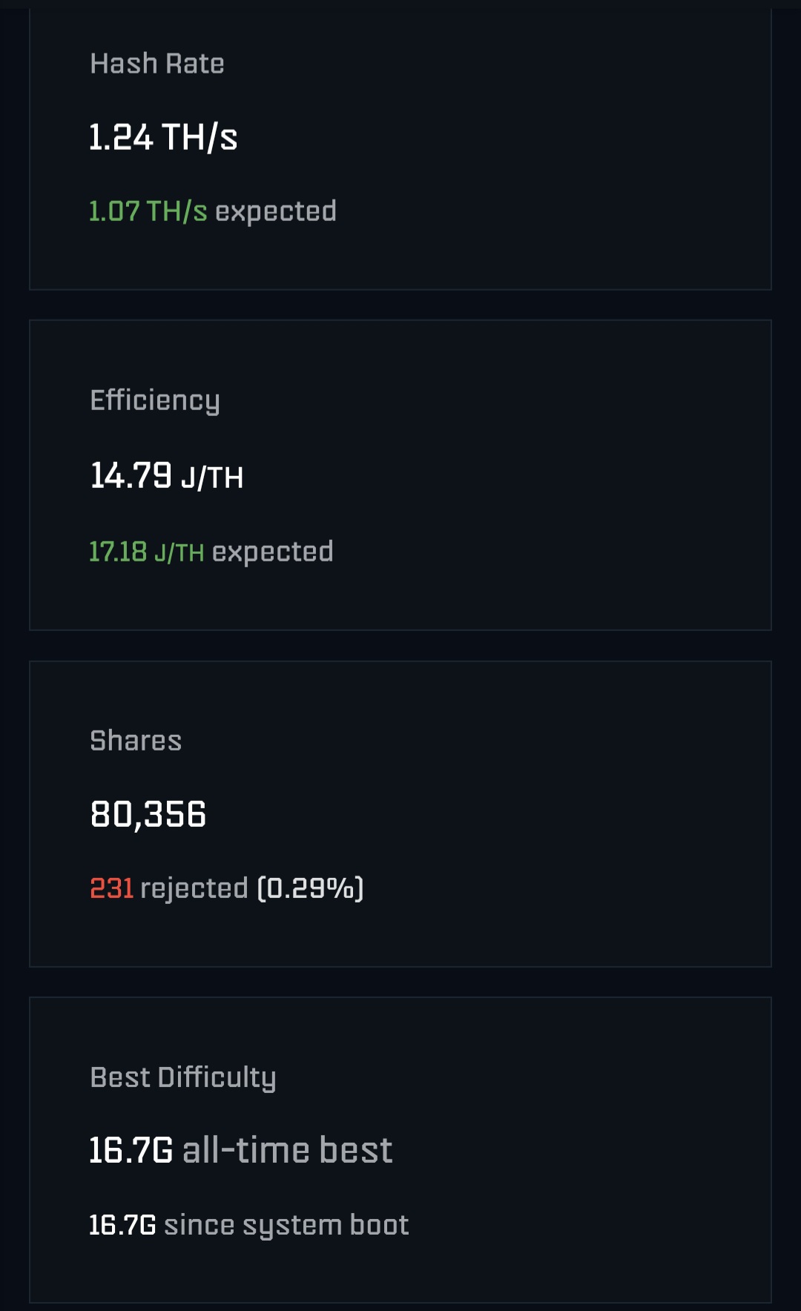Click the Shares card title

pos(136,741)
